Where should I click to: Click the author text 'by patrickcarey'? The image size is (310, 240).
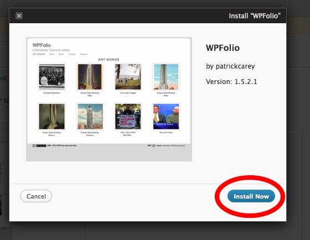(230, 66)
